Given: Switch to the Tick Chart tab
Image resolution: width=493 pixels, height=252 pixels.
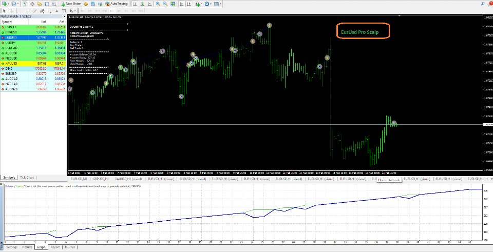Looking at the screenshot, I should coord(27,178).
